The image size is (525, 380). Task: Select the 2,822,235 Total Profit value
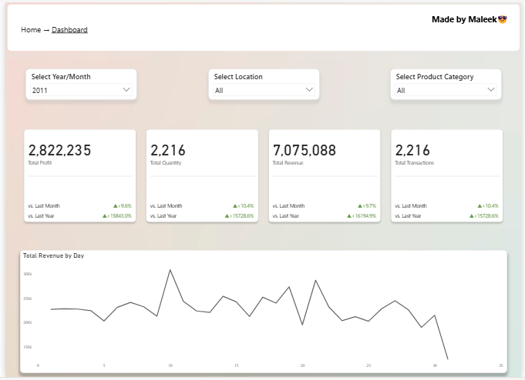point(60,151)
